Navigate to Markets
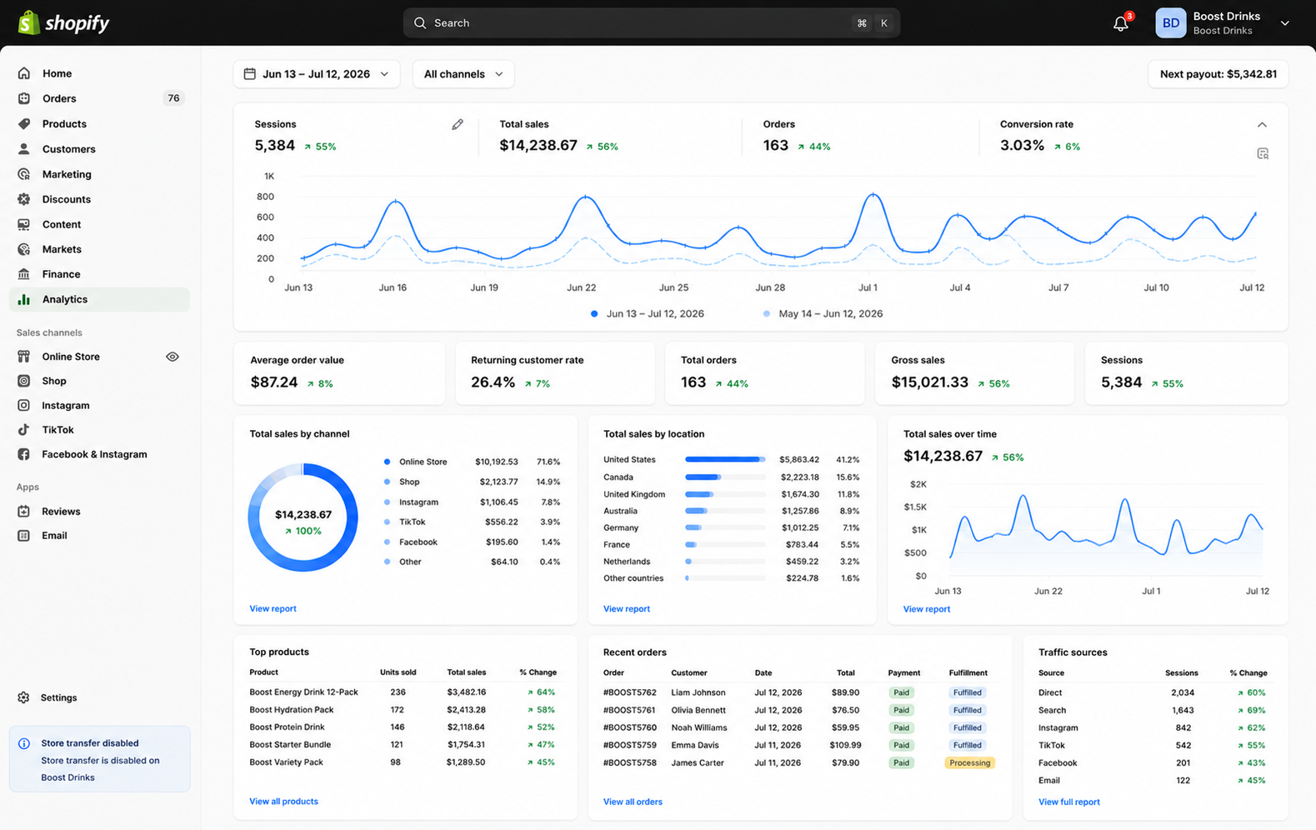 [x=99, y=249]
